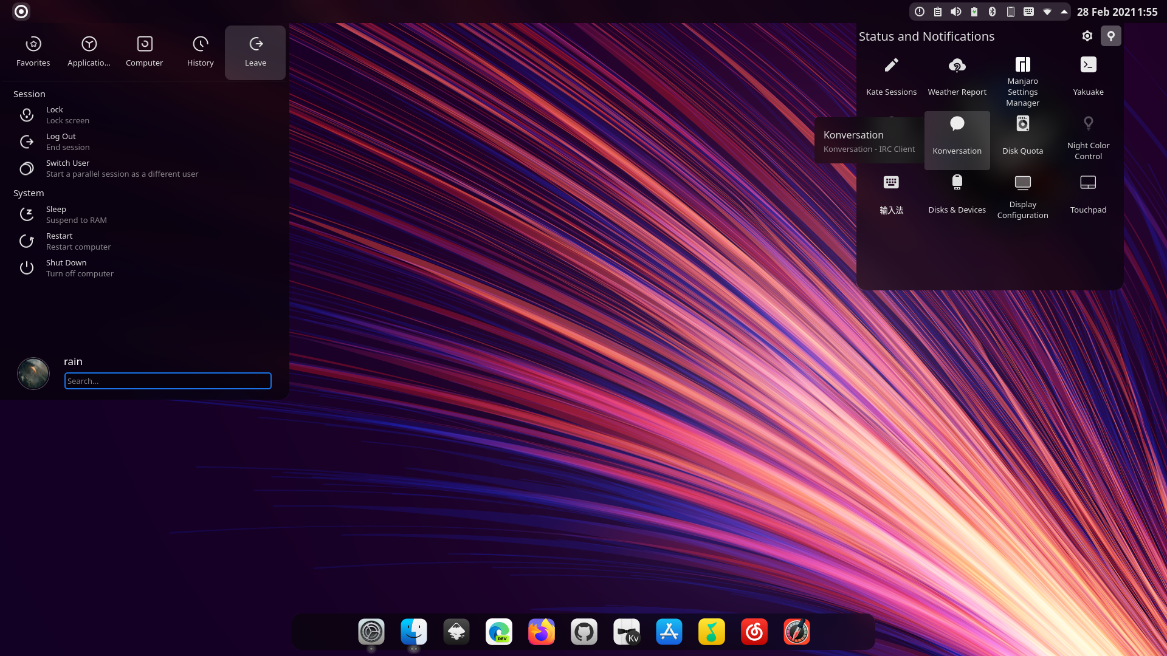
Task: Click the Bluetooth tray icon
Action: [992, 12]
